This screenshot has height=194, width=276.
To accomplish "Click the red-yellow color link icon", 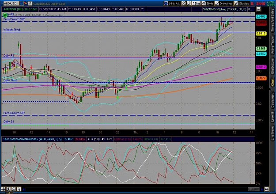I will (25, 3).
